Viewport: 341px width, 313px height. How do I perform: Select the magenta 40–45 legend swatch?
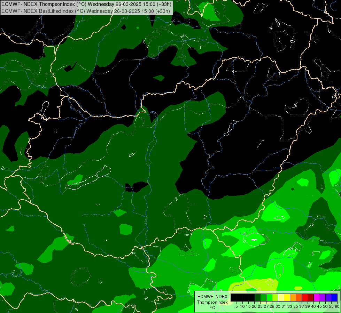click(317, 297)
